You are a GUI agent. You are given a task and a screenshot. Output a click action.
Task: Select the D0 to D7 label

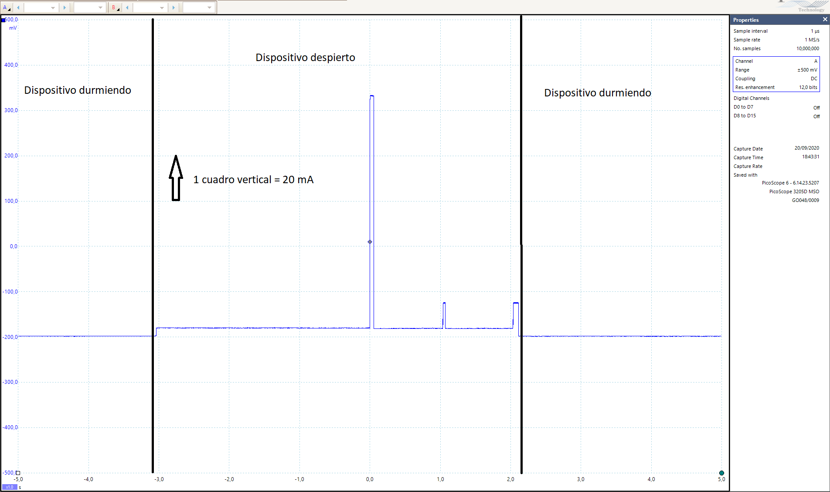[743, 107]
